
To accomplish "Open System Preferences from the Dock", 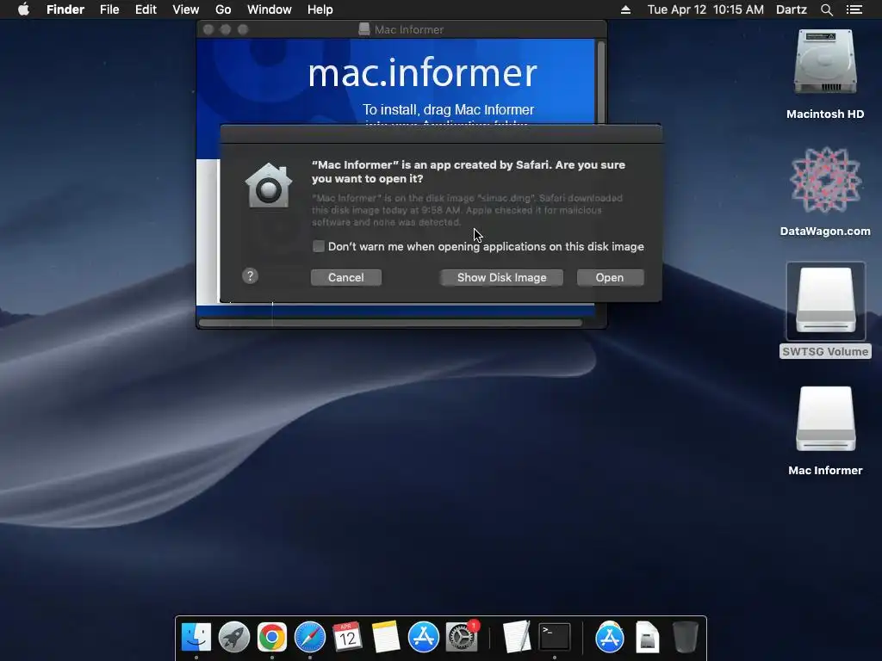I will [x=462, y=637].
